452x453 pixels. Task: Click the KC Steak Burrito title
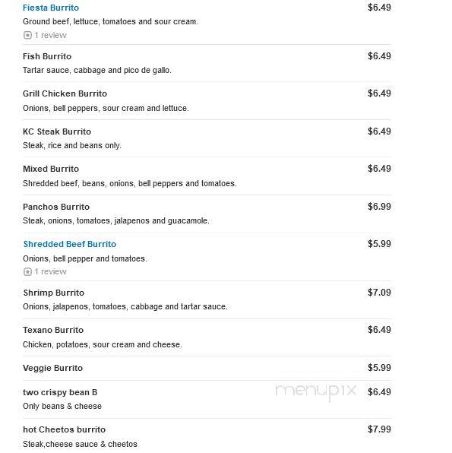(57, 131)
